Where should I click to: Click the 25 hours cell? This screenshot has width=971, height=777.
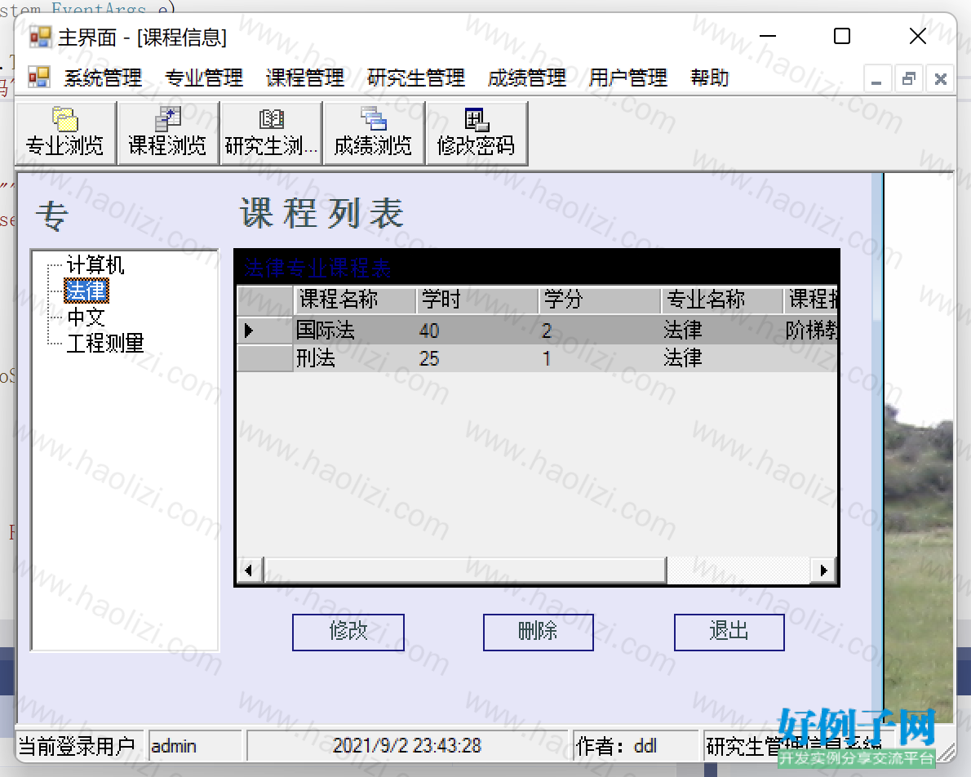(477, 358)
